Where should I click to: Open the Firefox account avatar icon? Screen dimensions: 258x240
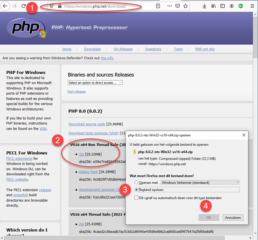231,6
